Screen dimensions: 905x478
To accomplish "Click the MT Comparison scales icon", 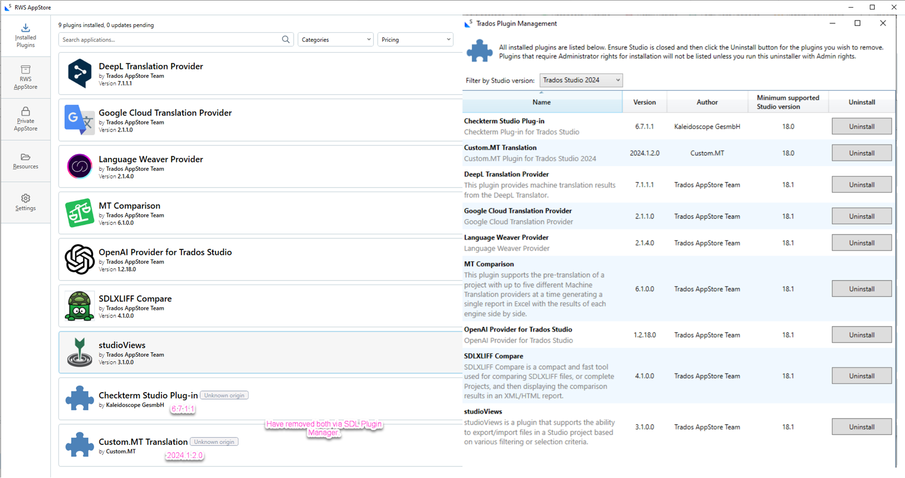I will click(79, 213).
